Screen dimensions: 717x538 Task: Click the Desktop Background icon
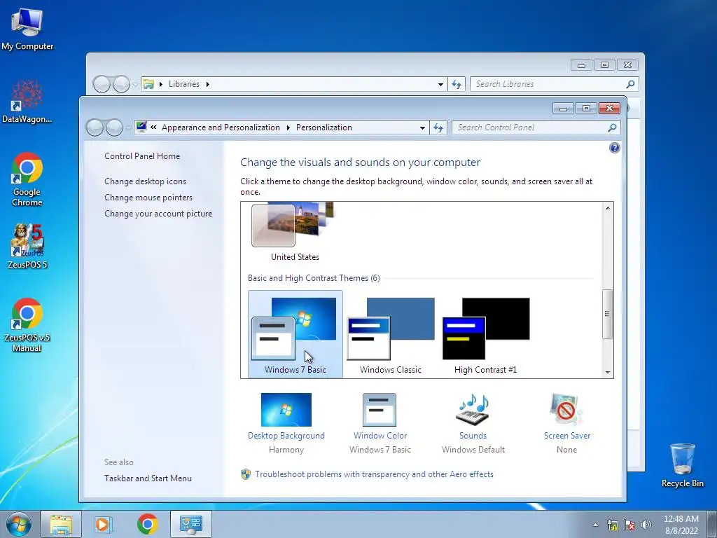coord(286,410)
